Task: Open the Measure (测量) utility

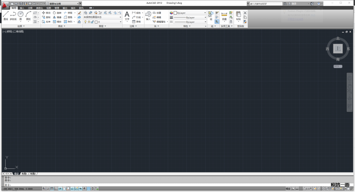Action: click(224, 16)
